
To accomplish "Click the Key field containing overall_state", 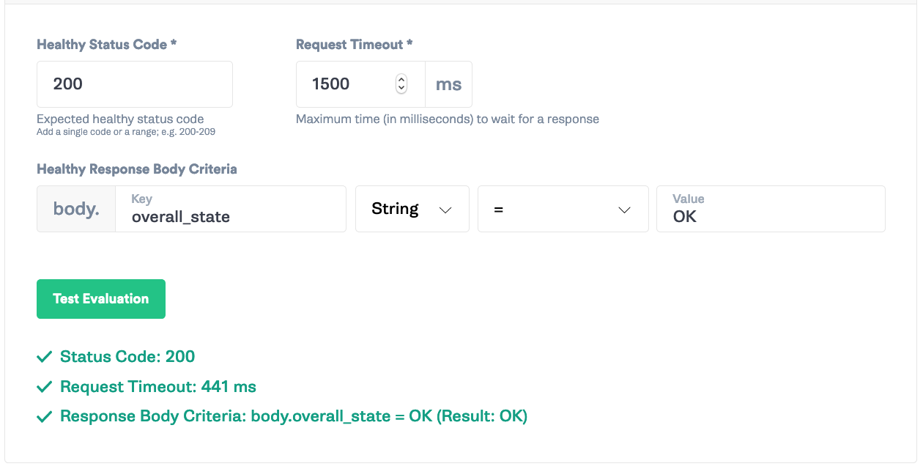I will (x=231, y=209).
